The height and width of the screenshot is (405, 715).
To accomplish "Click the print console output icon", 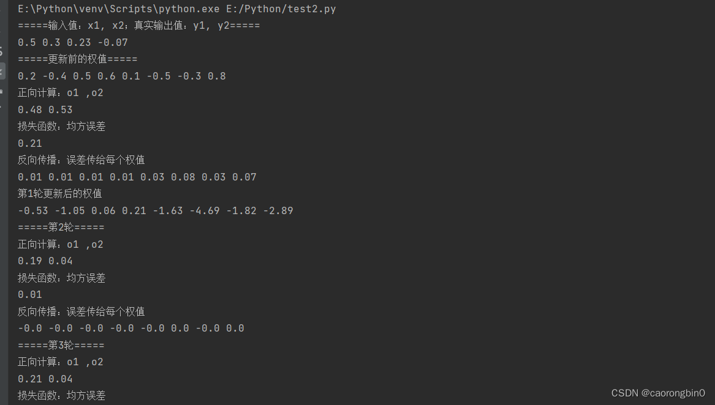I will tap(1, 92).
